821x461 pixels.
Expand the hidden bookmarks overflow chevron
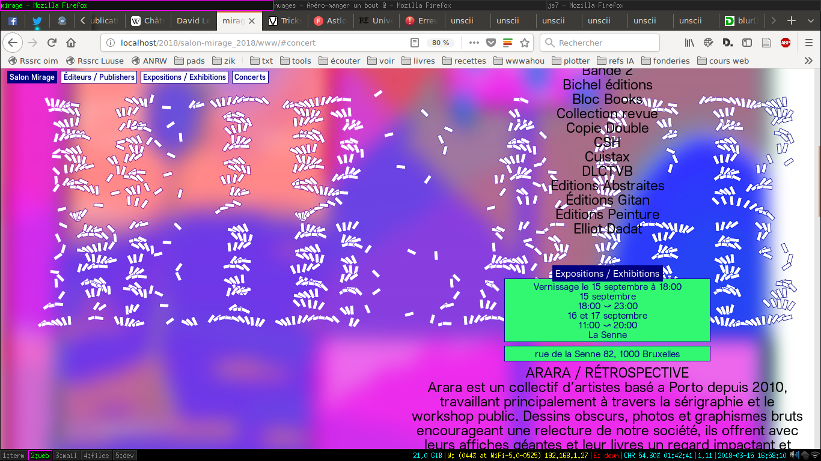pos(808,61)
